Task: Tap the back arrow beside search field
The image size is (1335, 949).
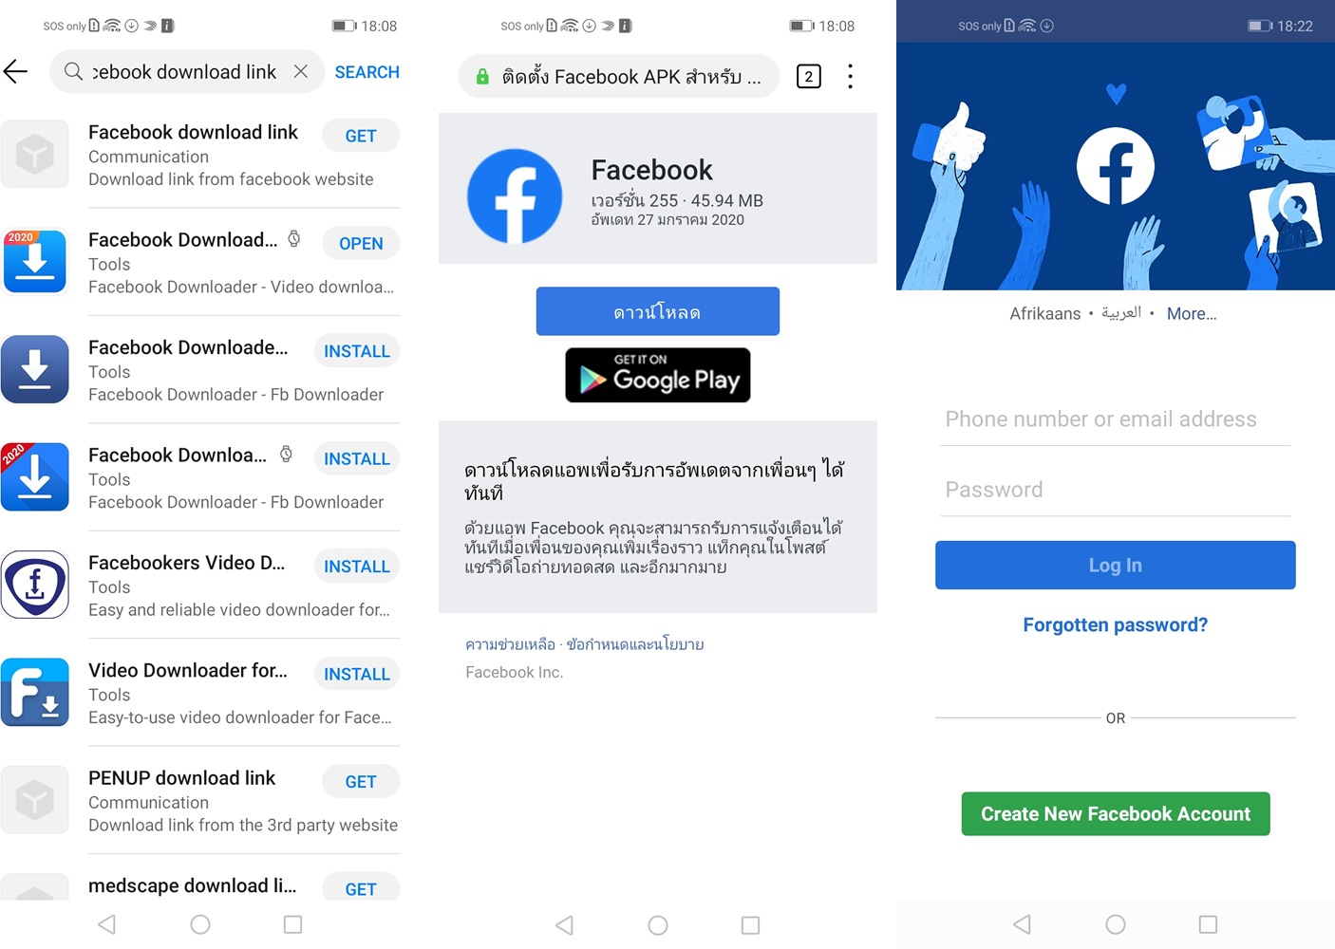Action: [15, 71]
